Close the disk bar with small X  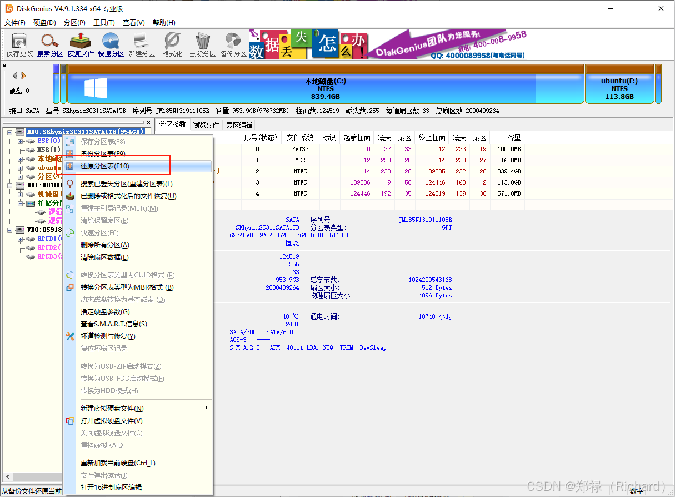5,66
